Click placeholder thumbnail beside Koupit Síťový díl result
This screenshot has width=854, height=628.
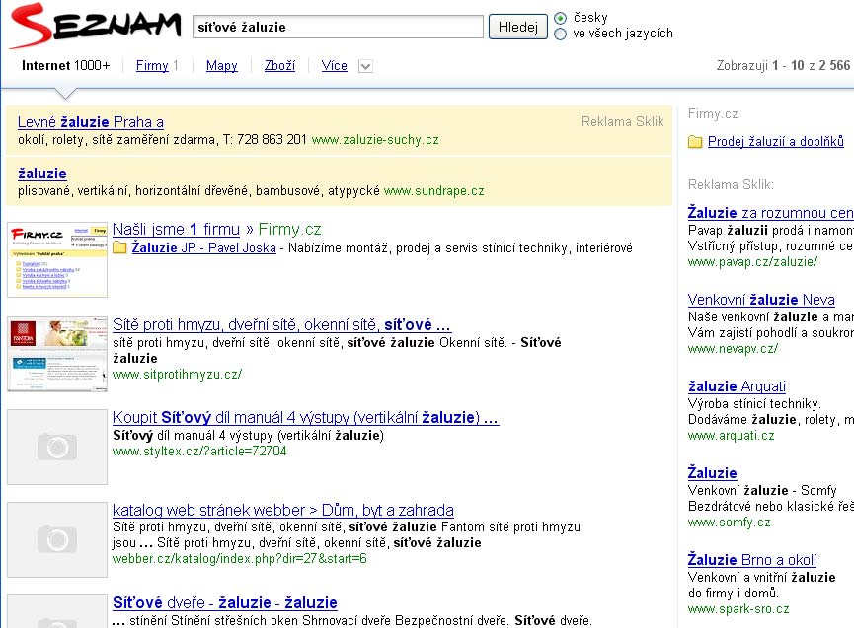coord(57,447)
